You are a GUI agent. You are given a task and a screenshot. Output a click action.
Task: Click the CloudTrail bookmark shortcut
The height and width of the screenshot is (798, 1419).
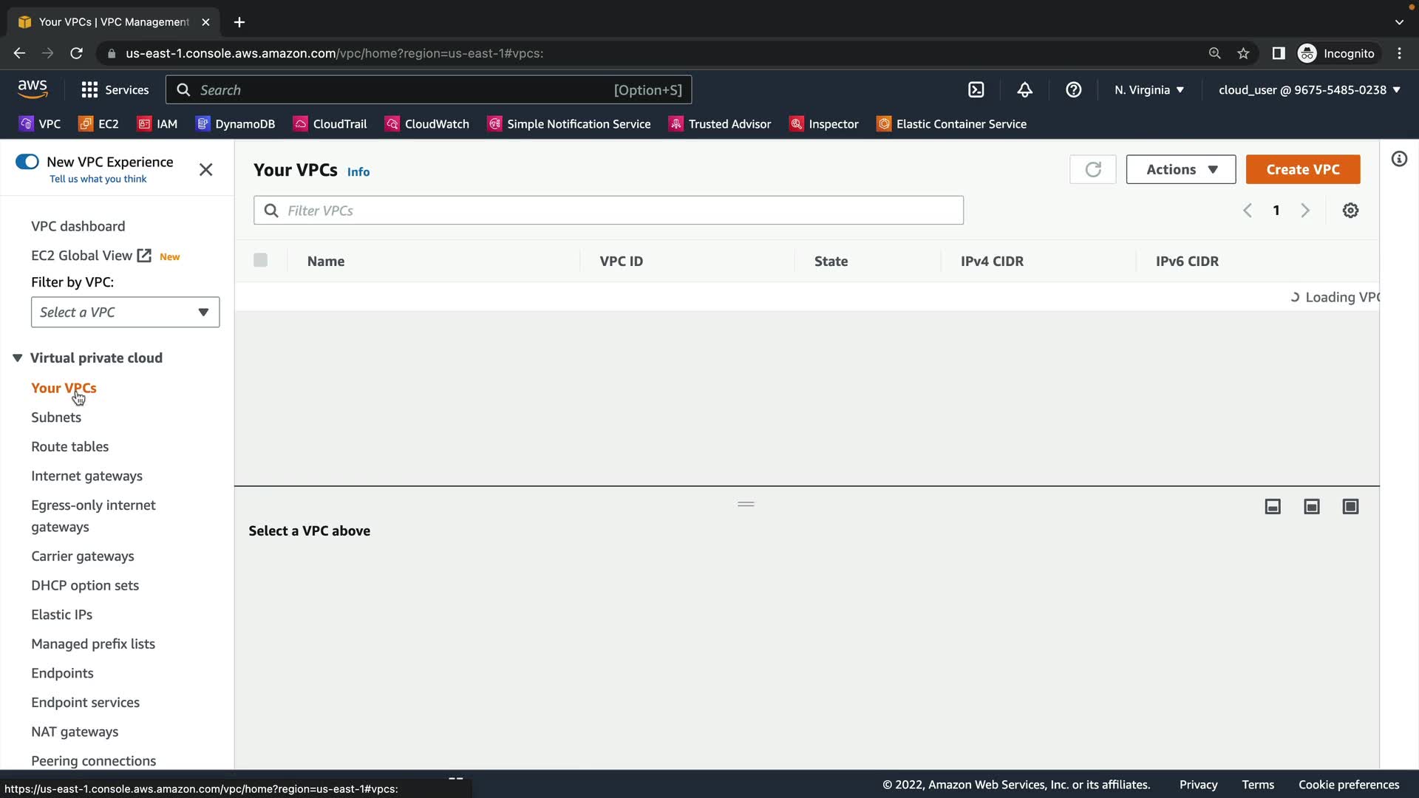click(330, 124)
